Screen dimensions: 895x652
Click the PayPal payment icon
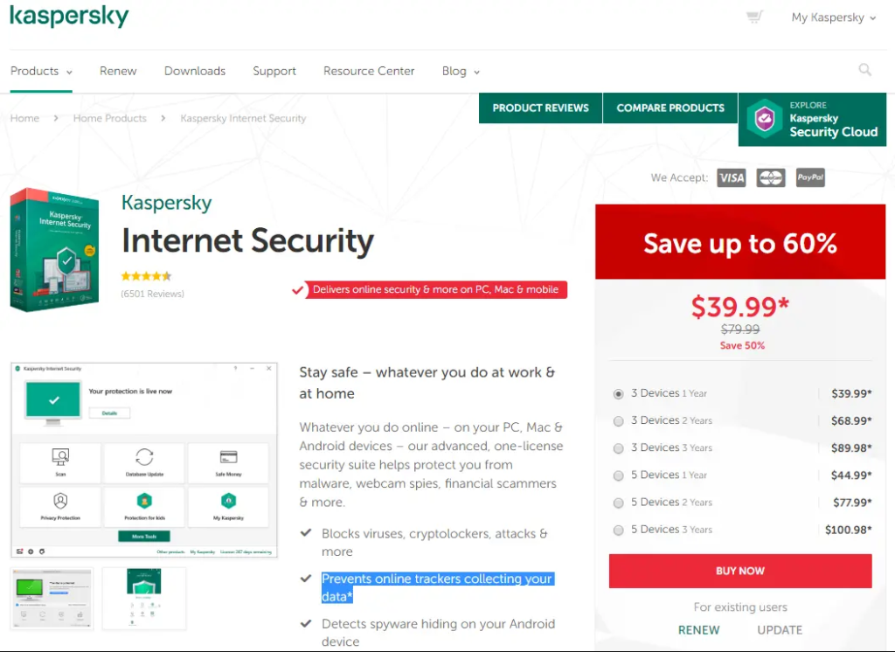[x=810, y=177]
